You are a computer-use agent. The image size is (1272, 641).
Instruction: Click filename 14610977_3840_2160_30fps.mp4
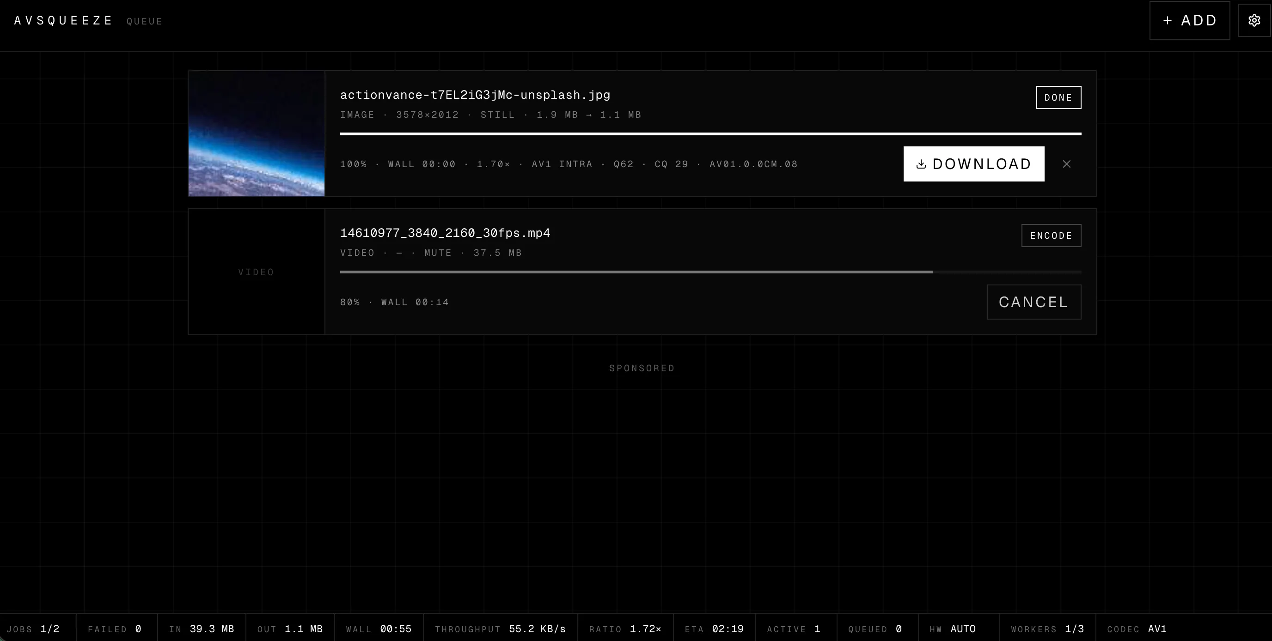click(x=445, y=233)
